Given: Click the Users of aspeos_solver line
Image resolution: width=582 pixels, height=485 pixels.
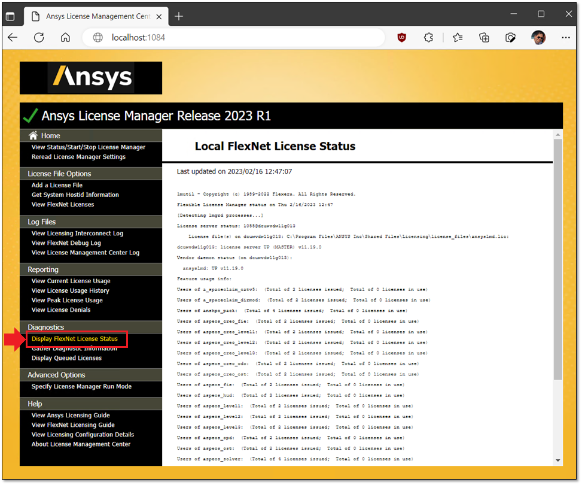Looking at the screenshot, I should 295,459.
